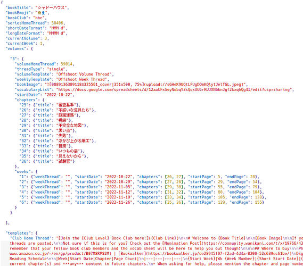Click the "longDateFormat" key
The height and width of the screenshot is (266, 303).
(x=24, y=33)
